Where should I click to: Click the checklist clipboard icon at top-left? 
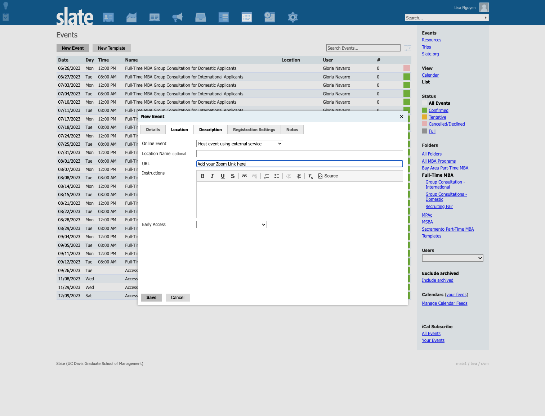[6, 17]
